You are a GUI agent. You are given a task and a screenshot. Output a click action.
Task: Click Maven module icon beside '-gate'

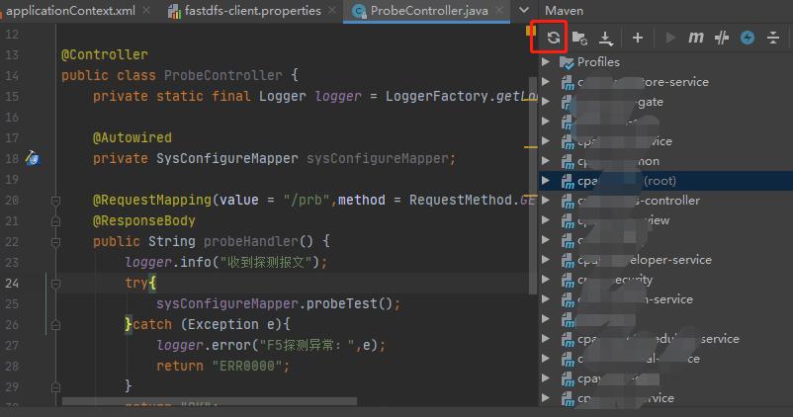568,102
